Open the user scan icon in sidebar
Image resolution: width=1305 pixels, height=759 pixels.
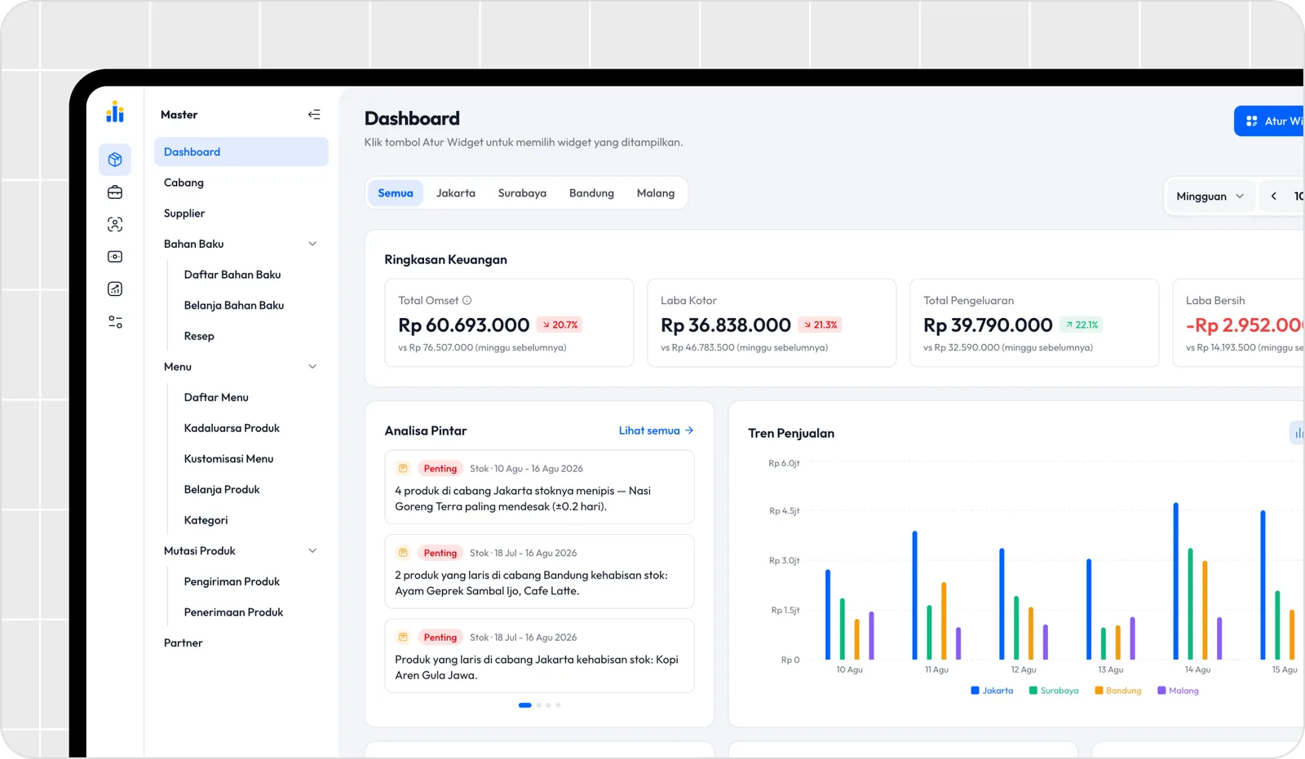pos(115,224)
